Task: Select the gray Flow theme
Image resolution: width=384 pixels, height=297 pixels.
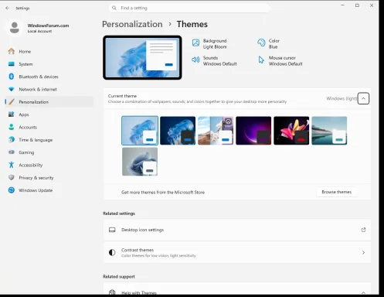Action: coord(140,162)
